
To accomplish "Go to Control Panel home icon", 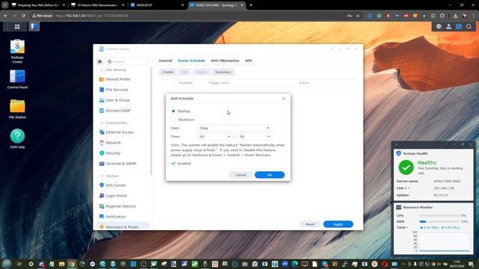I will click(100, 61).
